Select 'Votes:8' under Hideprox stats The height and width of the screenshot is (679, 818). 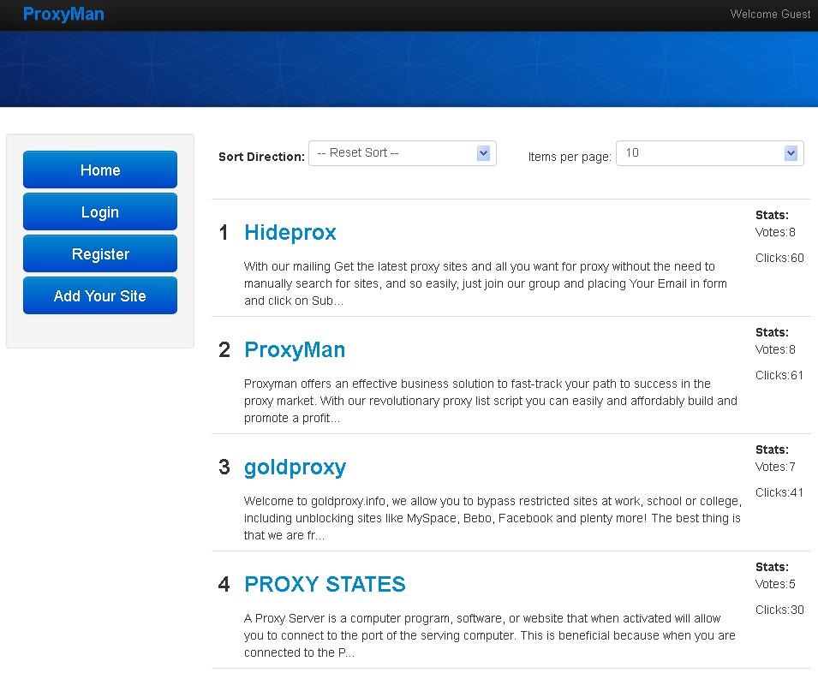[775, 232]
